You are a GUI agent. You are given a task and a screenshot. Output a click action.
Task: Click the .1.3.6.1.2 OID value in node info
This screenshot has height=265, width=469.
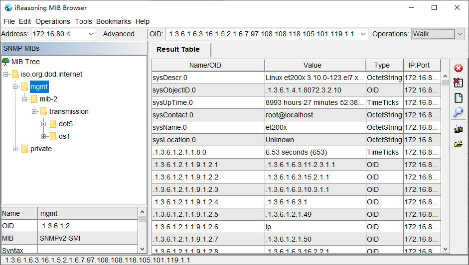88,226
